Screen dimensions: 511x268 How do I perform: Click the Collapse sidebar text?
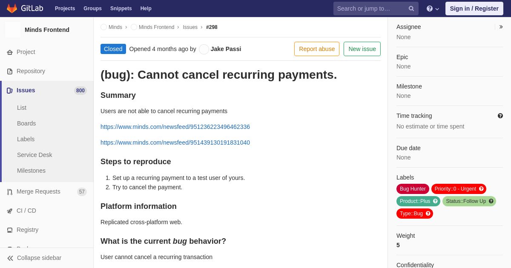click(39, 258)
